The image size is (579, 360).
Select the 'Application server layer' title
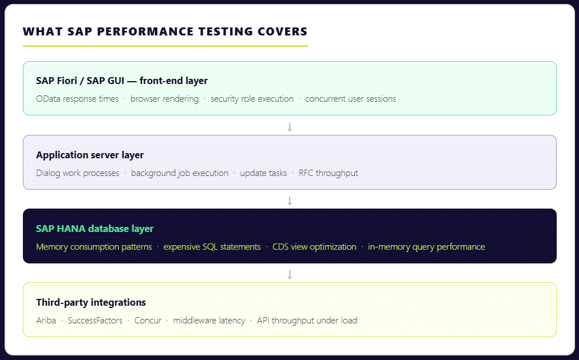click(x=90, y=155)
